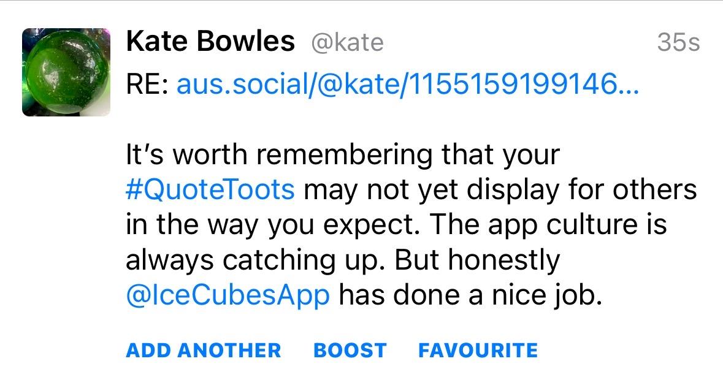Visit the @IceCubesApp mention
Viewport: 723px width, 383px height.
click(228, 296)
